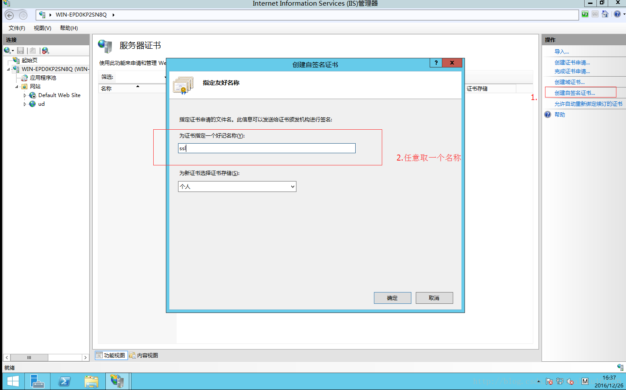626x390 pixels.
Task: Open the 视图(V) menu
Action: coord(43,28)
